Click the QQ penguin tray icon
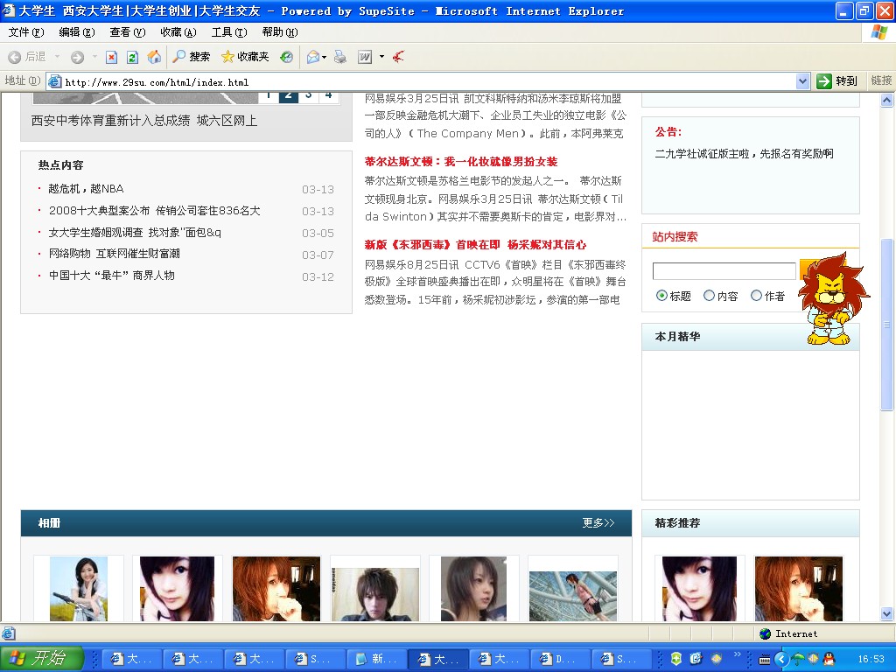The height and width of the screenshot is (672, 896). tap(829, 659)
